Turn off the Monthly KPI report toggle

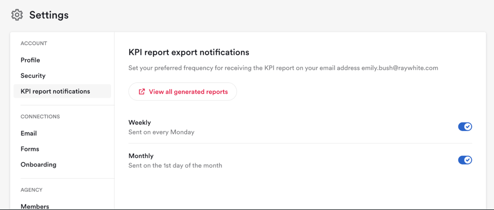tap(465, 160)
